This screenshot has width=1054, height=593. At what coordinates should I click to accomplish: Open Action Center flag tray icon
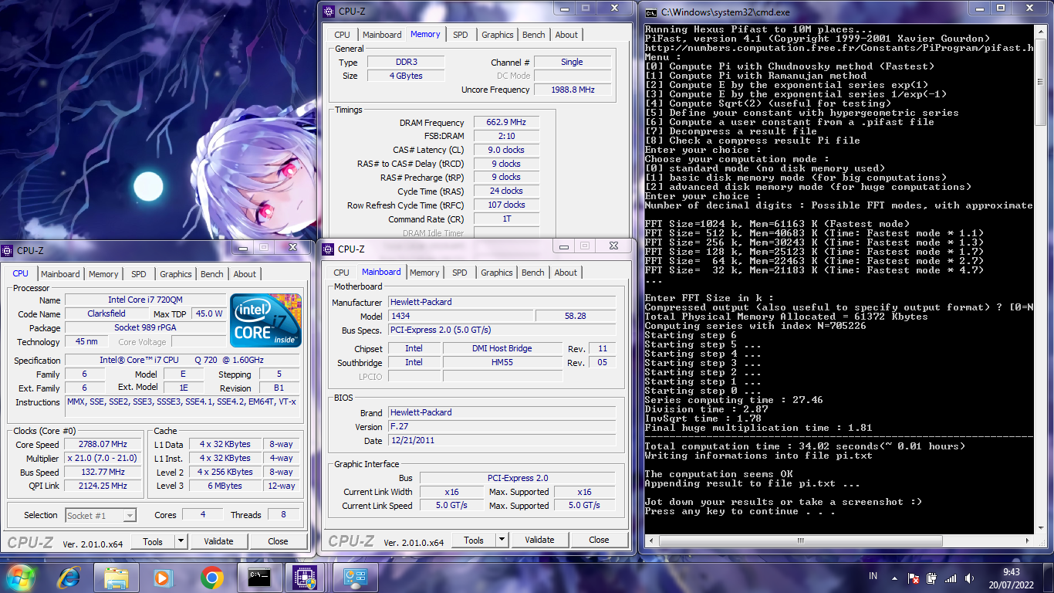[914, 578]
